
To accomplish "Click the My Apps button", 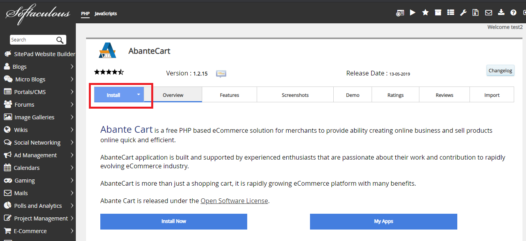I will coord(383,221).
